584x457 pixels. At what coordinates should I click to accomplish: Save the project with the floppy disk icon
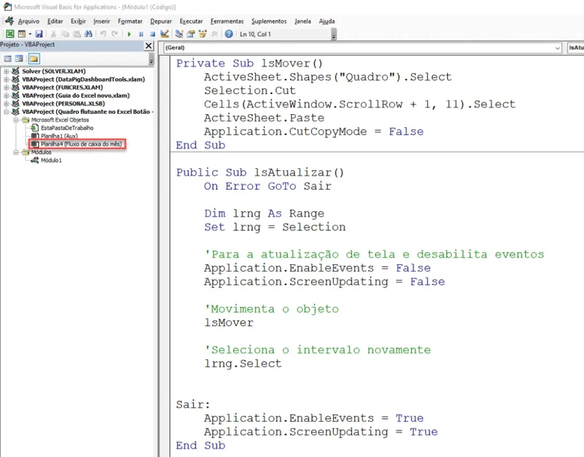pos(39,34)
